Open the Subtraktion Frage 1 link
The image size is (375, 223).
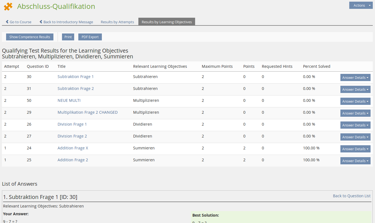coord(76,77)
